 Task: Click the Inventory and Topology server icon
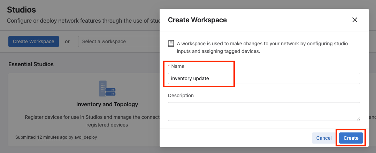coord(107,89)
